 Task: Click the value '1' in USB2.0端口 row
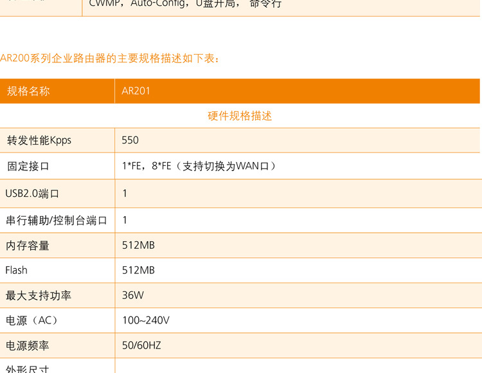click(125, 194)
